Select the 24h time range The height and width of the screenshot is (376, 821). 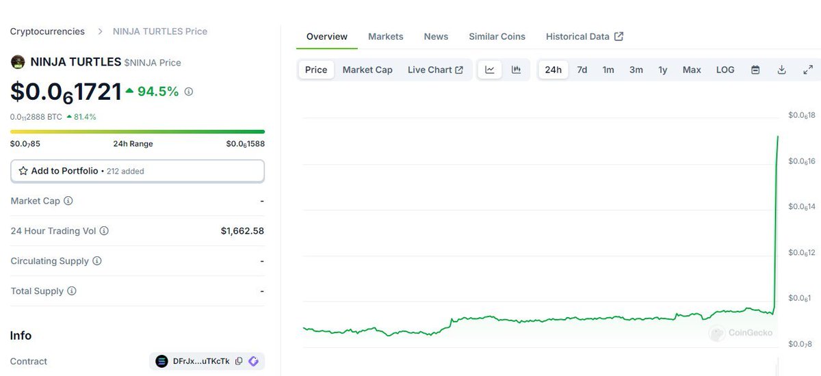pyautogui.click(x=553, y=70)
